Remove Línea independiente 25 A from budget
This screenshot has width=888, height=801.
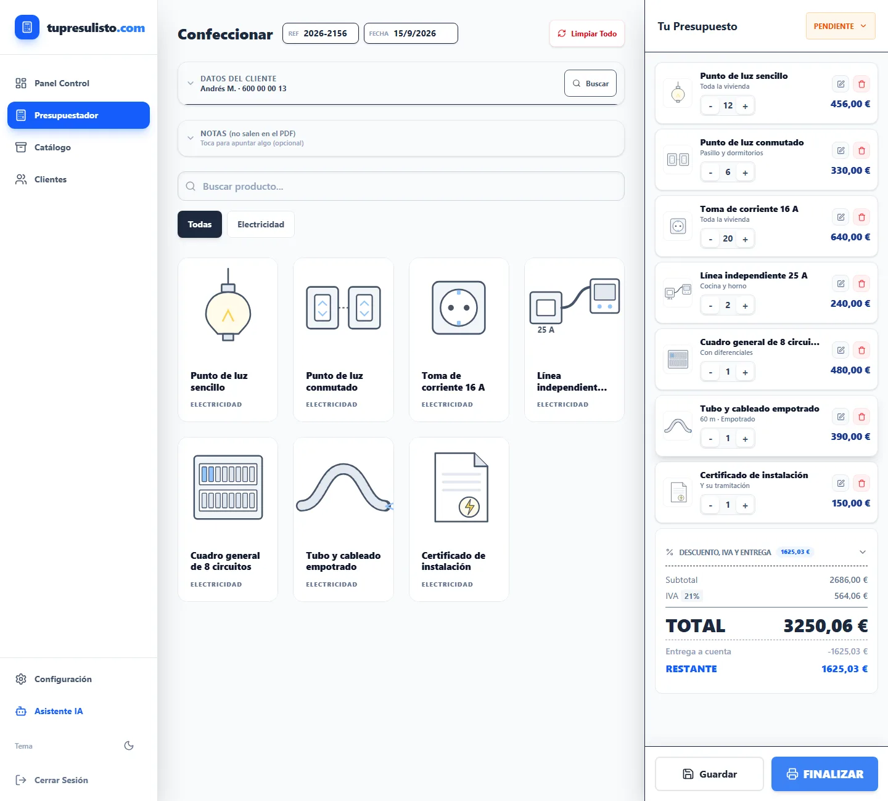[861, 283]
